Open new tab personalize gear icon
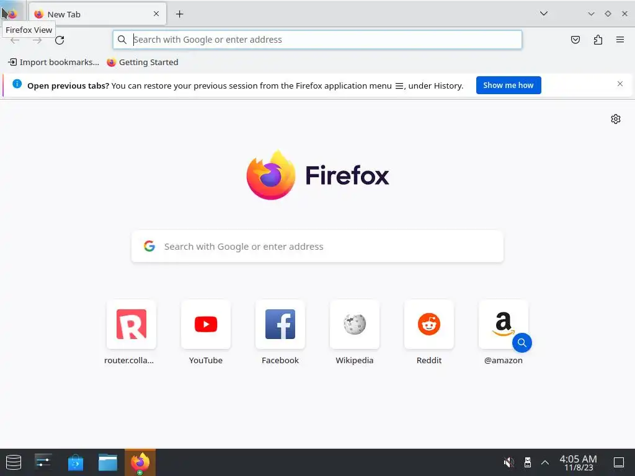Viewport: 635px width, 476px height. [616, 119]
